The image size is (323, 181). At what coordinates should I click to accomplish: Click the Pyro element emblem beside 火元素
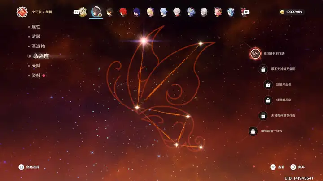[x=22, y=12]
